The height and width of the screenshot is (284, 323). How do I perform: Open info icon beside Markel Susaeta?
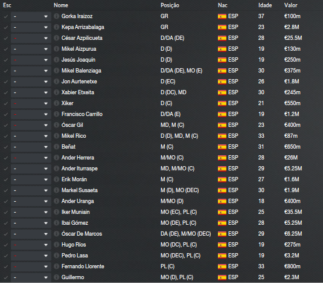pos(56,190)
